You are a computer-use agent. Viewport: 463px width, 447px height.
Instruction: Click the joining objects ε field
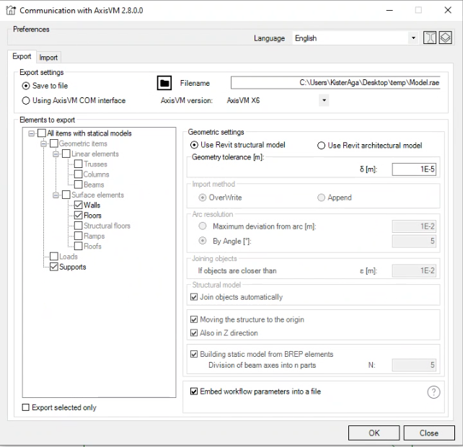414,270
